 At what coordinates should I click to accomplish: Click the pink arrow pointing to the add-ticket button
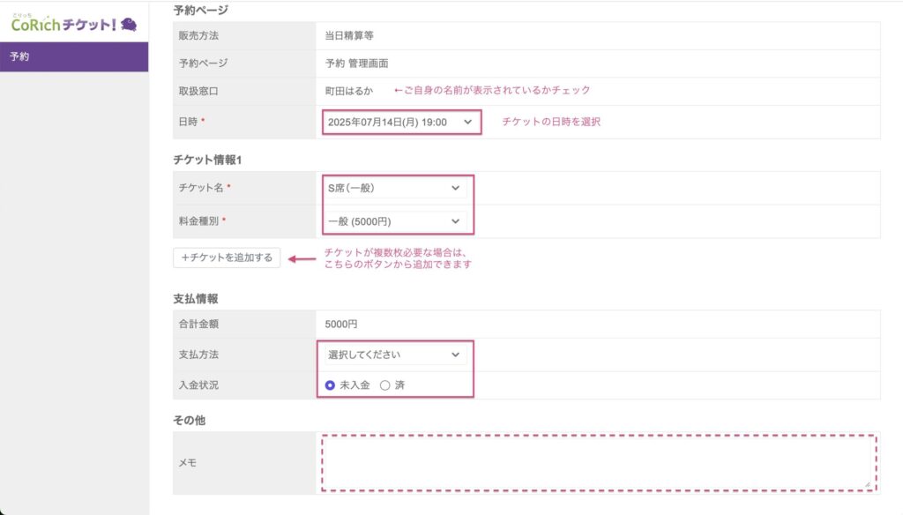point(302,258)
